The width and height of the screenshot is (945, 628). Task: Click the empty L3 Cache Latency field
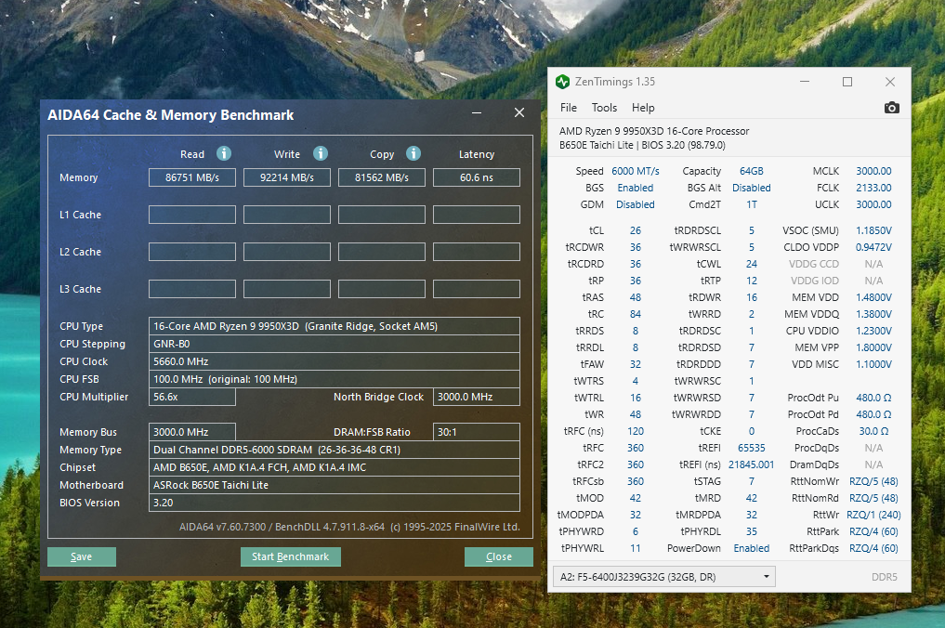(x=477, y=289)
